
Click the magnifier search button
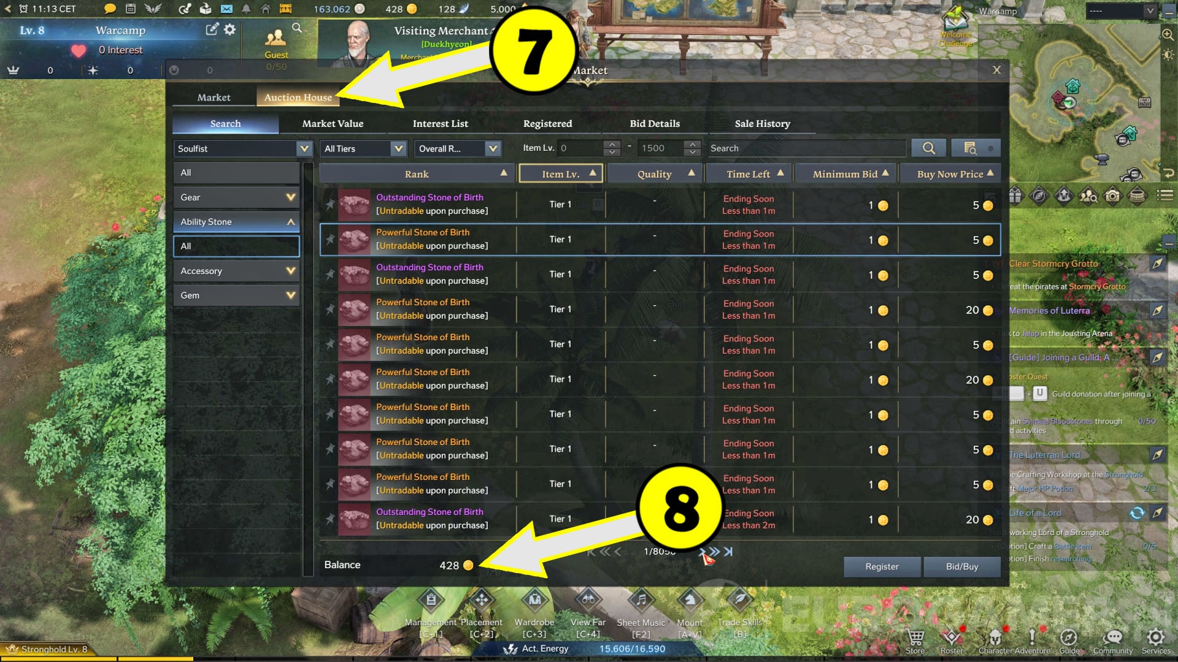[928, 148]
